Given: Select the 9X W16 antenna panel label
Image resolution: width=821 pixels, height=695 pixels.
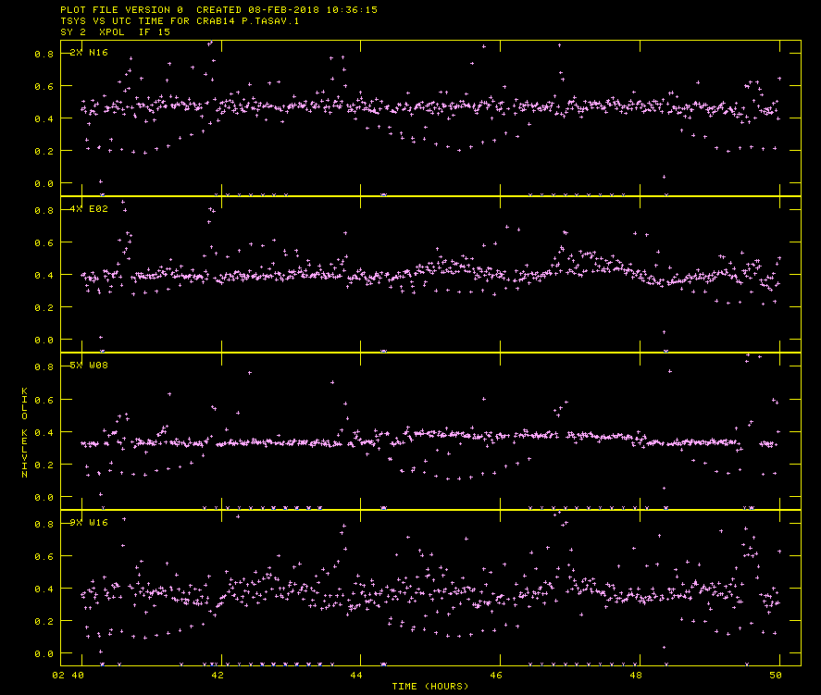Looking at the screenshot, I should point(90,522).
